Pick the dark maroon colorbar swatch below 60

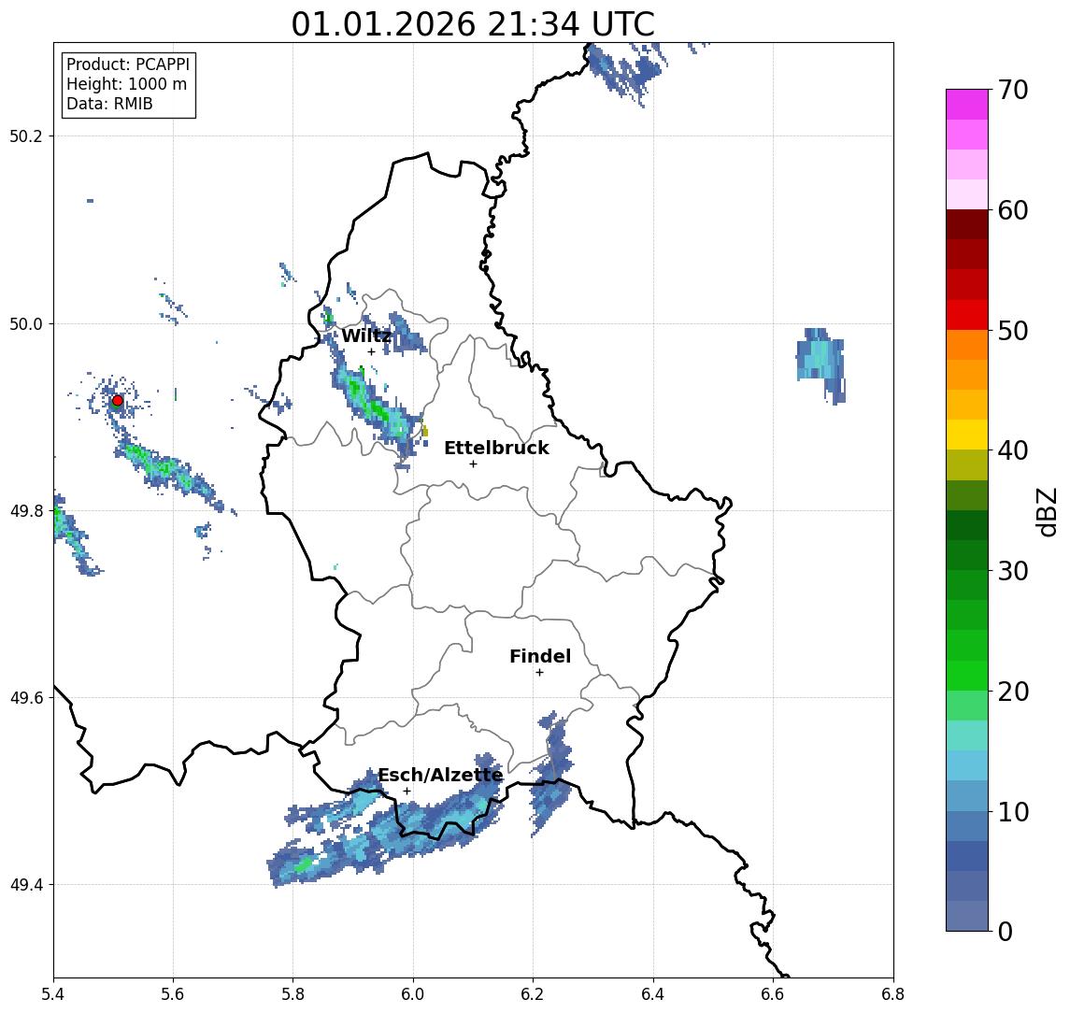tap(967, 224)
